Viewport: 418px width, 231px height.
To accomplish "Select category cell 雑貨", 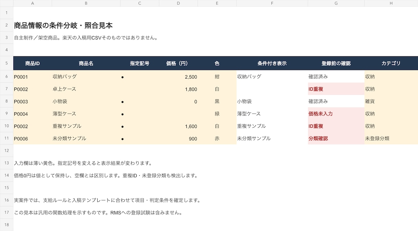I will [391, 101].
